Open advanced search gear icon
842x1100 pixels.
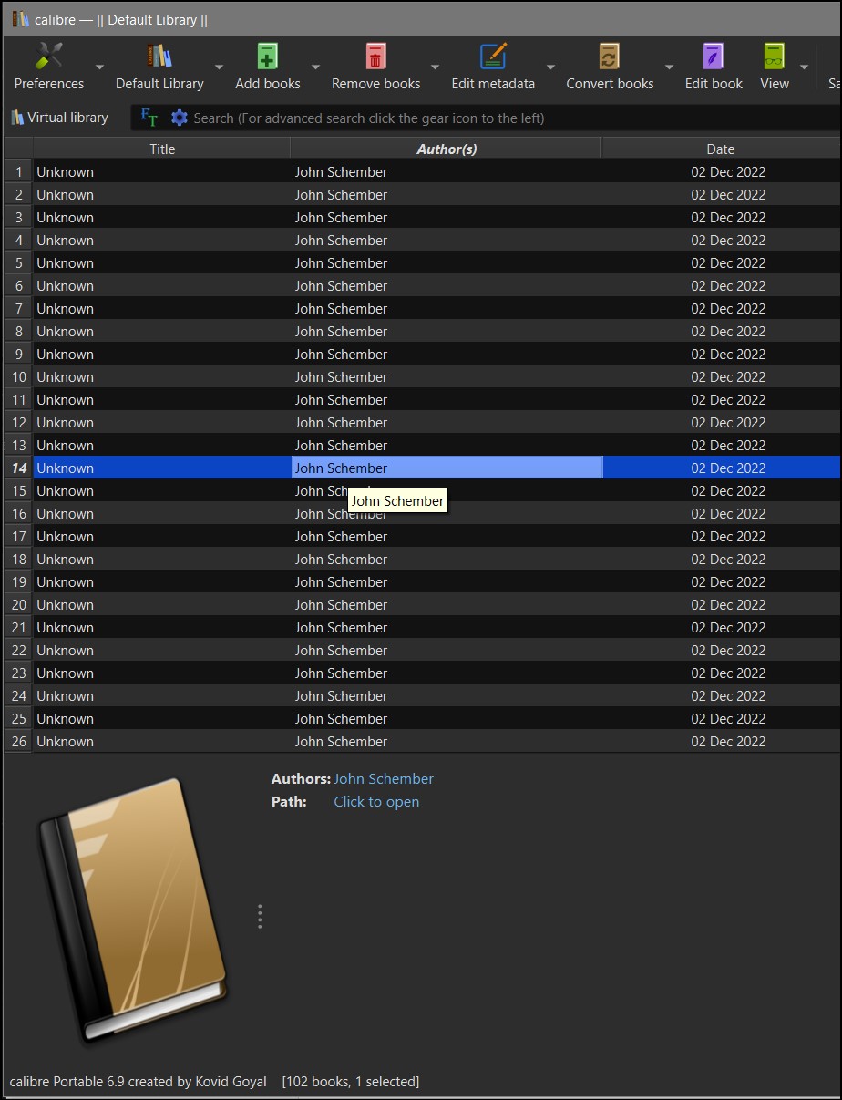tap(180, 118)
